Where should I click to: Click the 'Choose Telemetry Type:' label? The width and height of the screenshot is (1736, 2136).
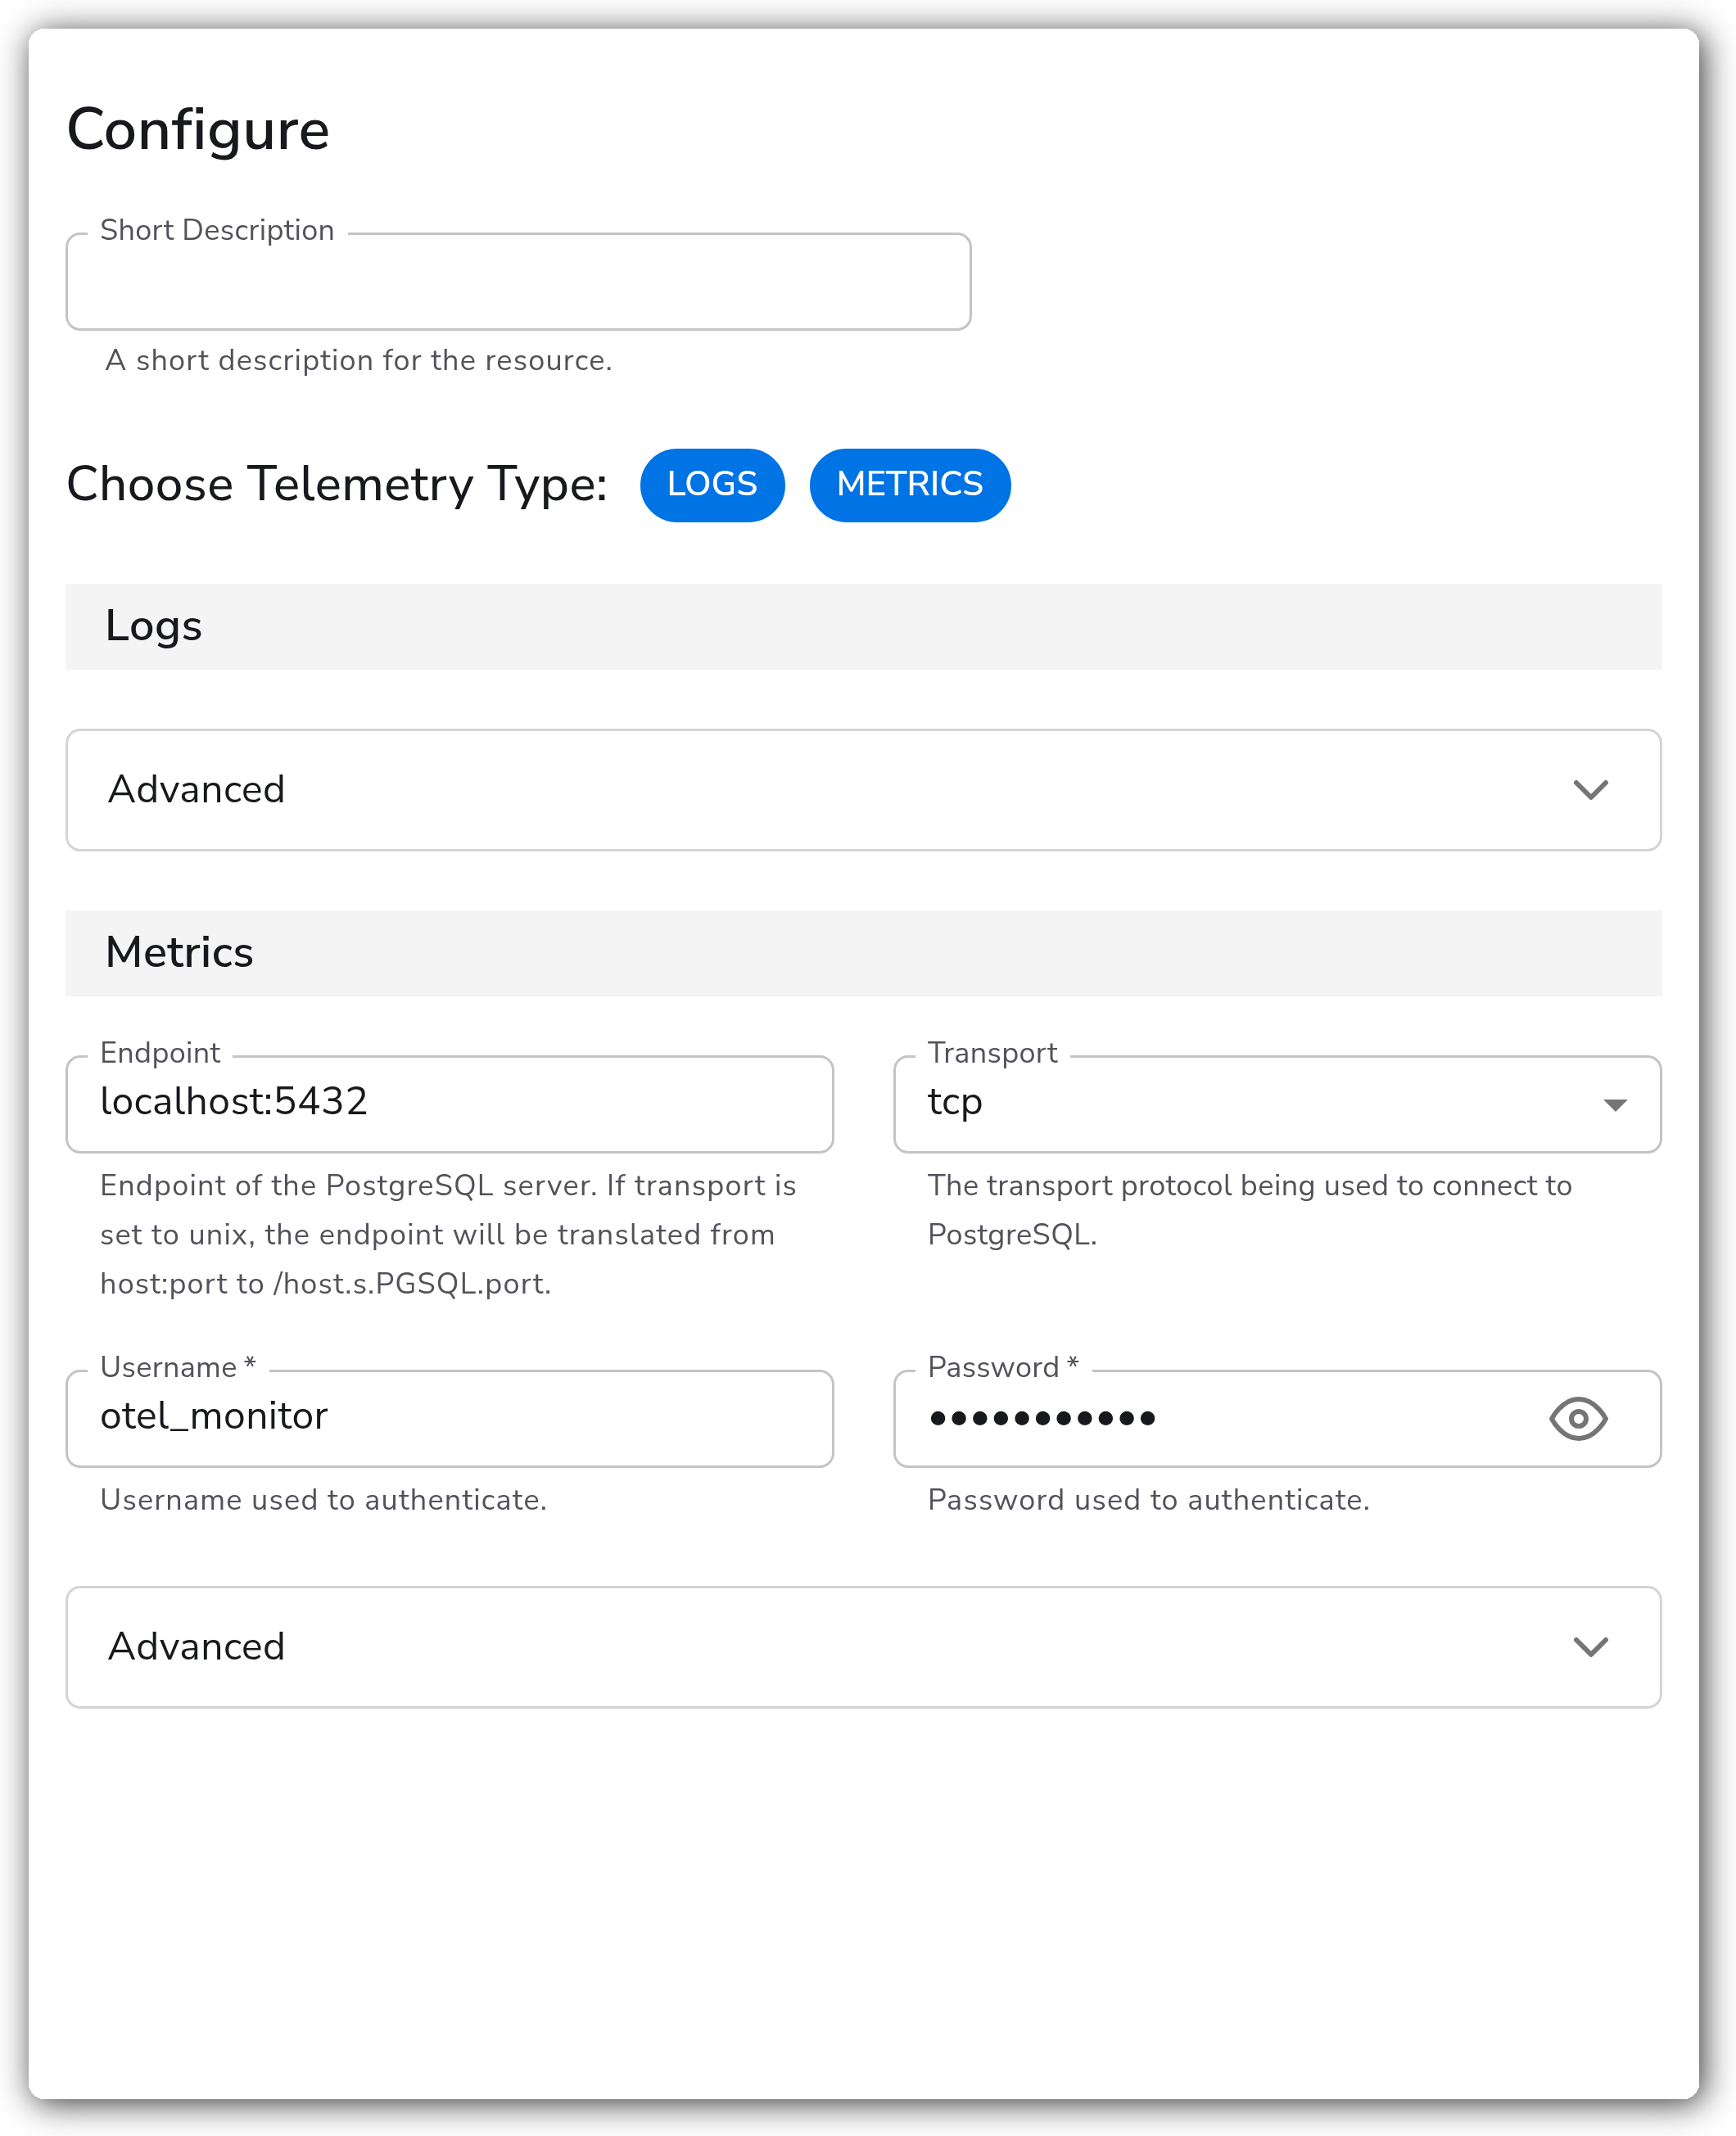click(x=337, y=485)
